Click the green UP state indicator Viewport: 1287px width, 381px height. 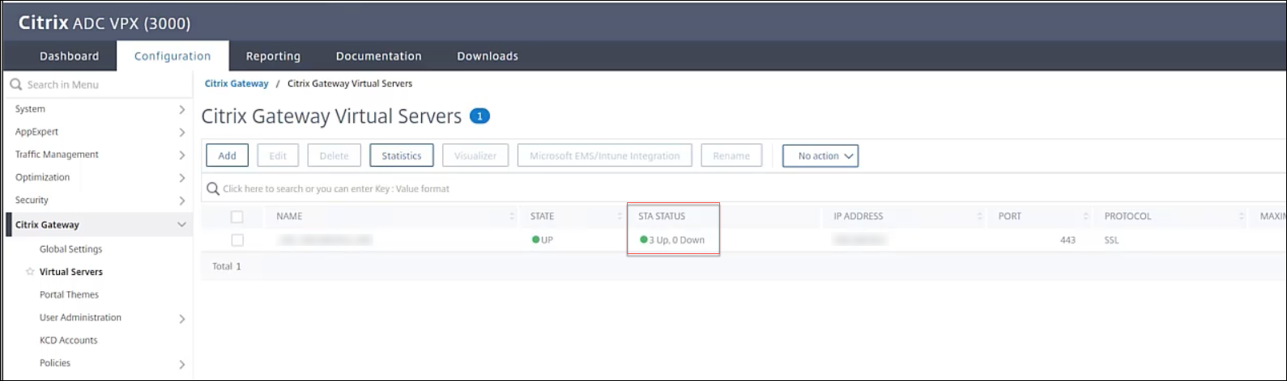coord(535,240)
